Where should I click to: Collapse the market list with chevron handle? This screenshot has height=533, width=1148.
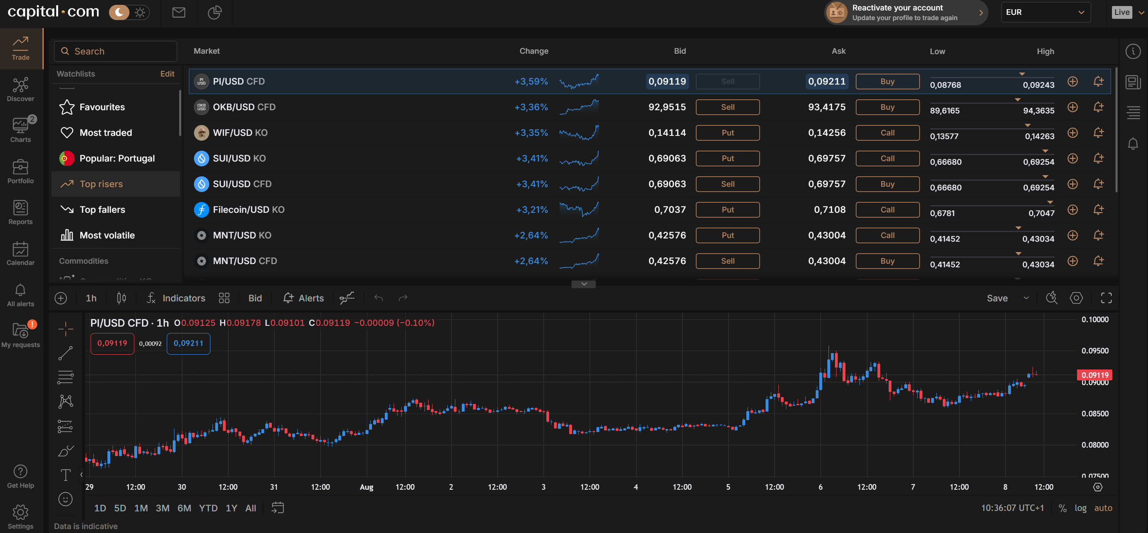click(583, 284)
